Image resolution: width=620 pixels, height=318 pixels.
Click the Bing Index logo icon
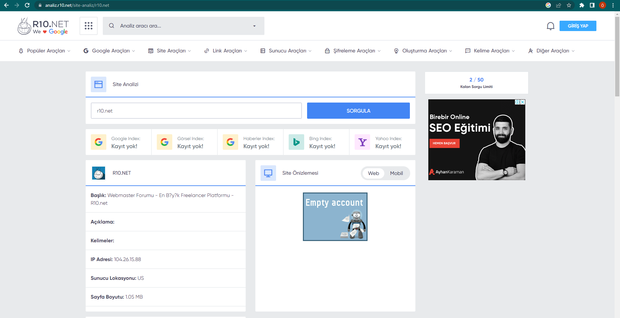296,142
